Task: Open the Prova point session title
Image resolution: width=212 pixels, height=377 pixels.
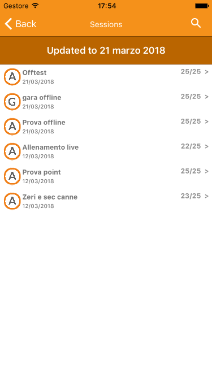Action: coord(42,172)
